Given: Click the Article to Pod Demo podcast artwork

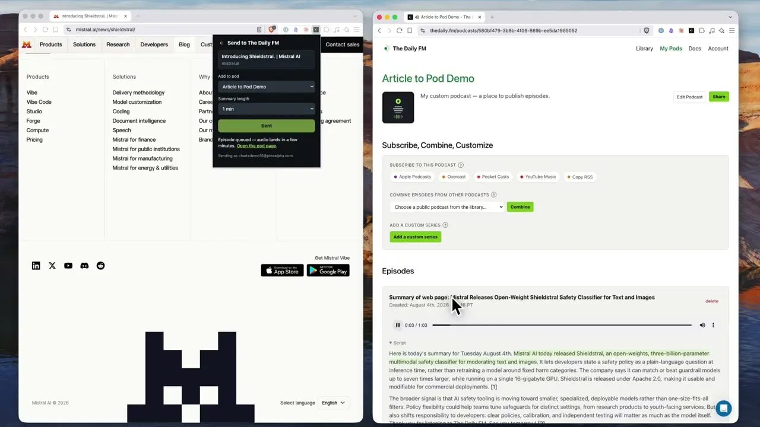Looking at the screenshot, I should (x=398, y=107).
